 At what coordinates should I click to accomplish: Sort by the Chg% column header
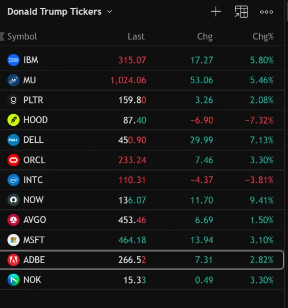point(263,37)
